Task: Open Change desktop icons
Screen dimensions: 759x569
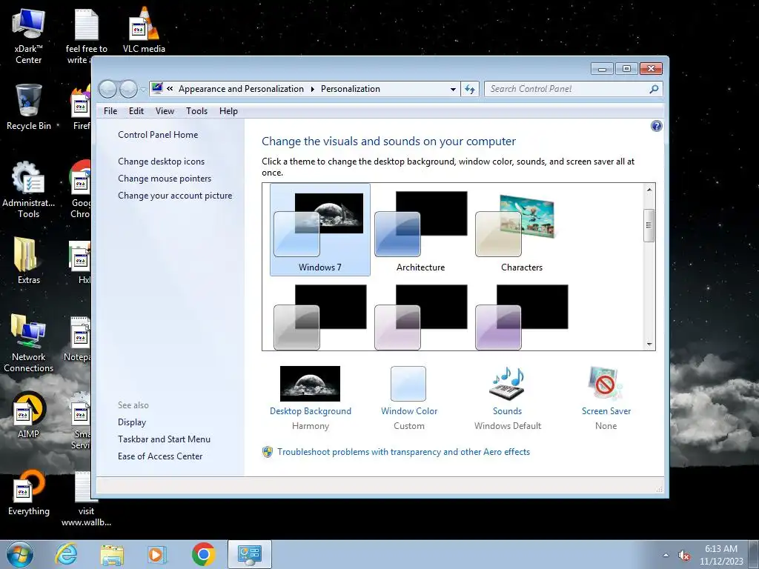Action: [x=161, y=161]
